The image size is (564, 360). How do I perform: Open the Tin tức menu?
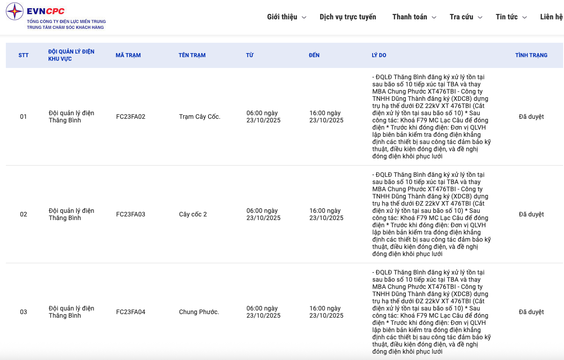pyautogui.click(x=506, y=17)
